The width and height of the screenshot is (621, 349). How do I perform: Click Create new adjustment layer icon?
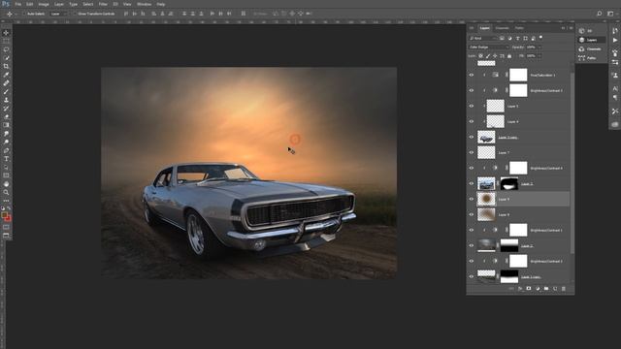[x=538, y=289]
